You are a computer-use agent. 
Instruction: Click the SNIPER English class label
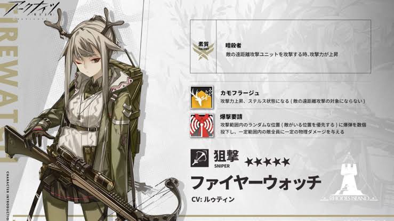click(x=222, y=166)
